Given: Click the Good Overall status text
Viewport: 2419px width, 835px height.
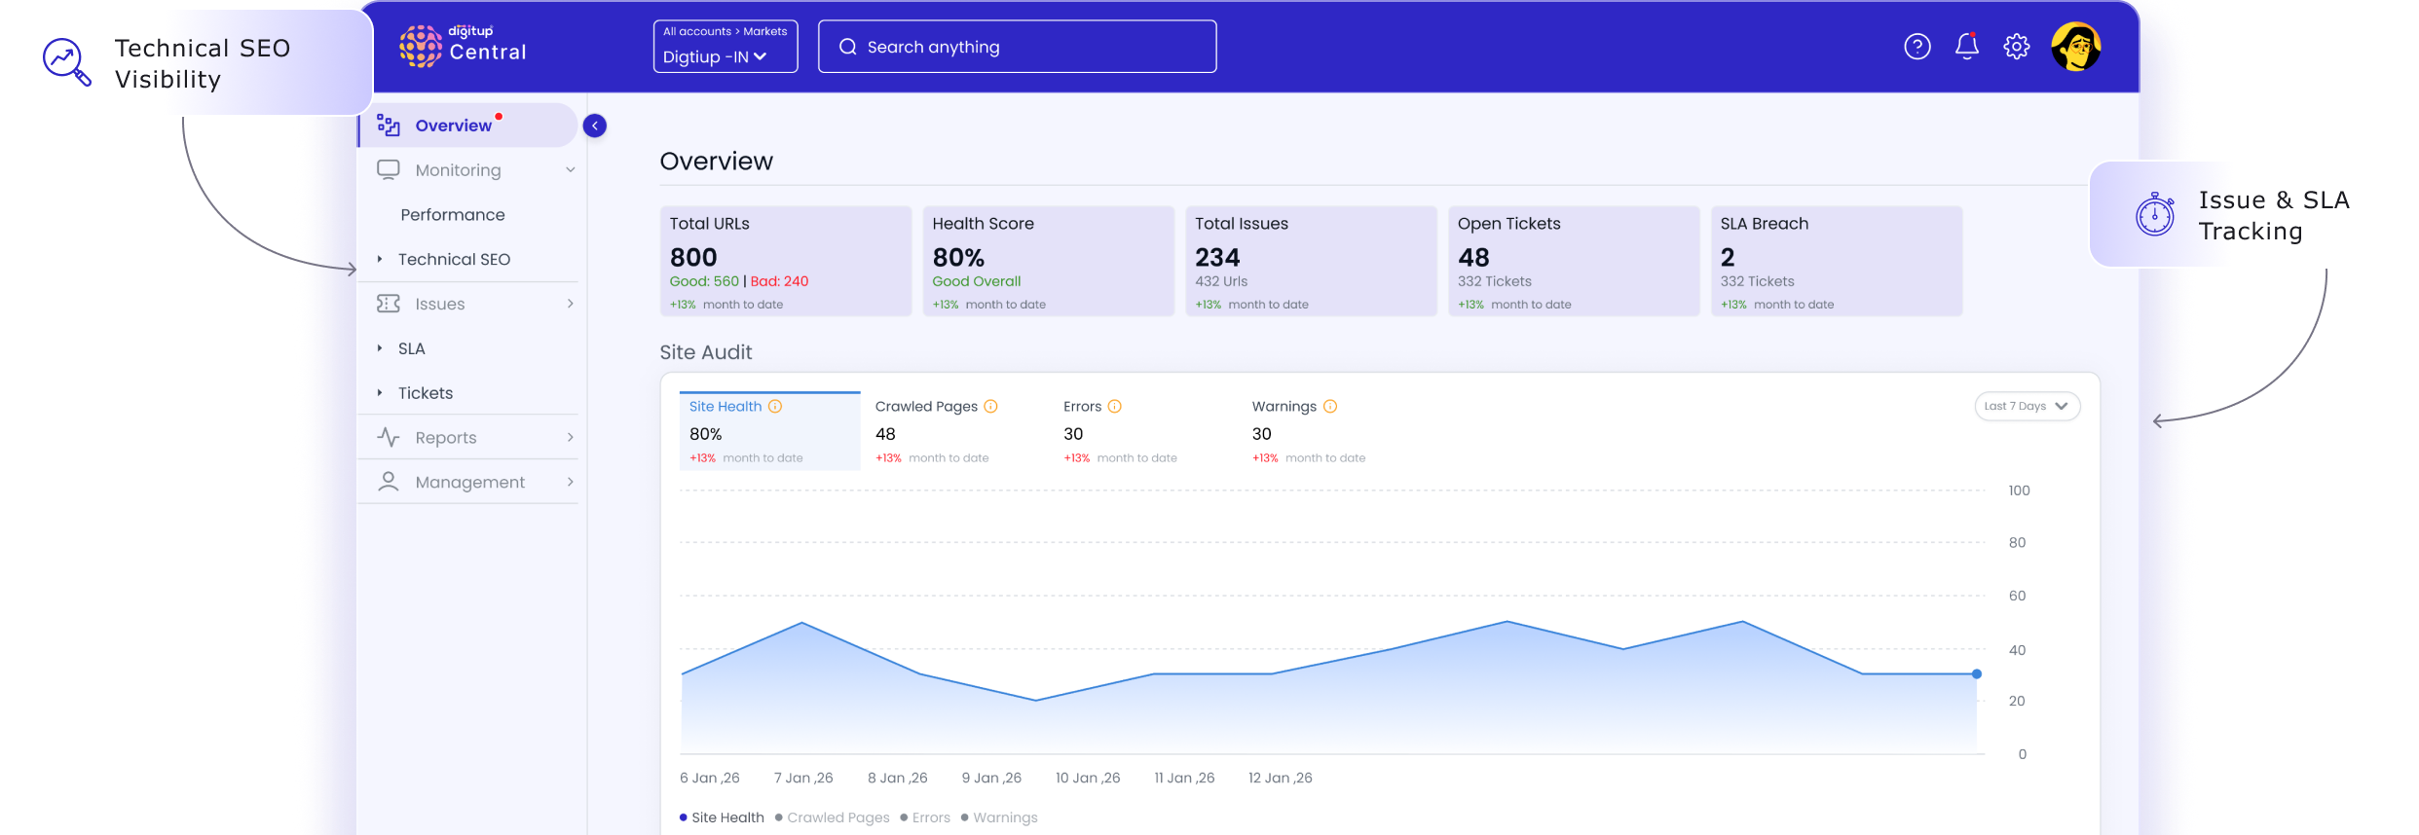Looking at the screenshot, I should tap(977, 281).
